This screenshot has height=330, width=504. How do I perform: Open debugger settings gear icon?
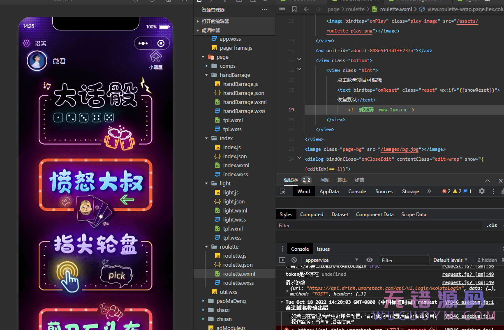tap(482, 191)
